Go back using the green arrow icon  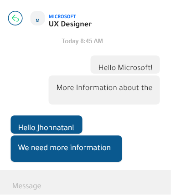(15, 18)
